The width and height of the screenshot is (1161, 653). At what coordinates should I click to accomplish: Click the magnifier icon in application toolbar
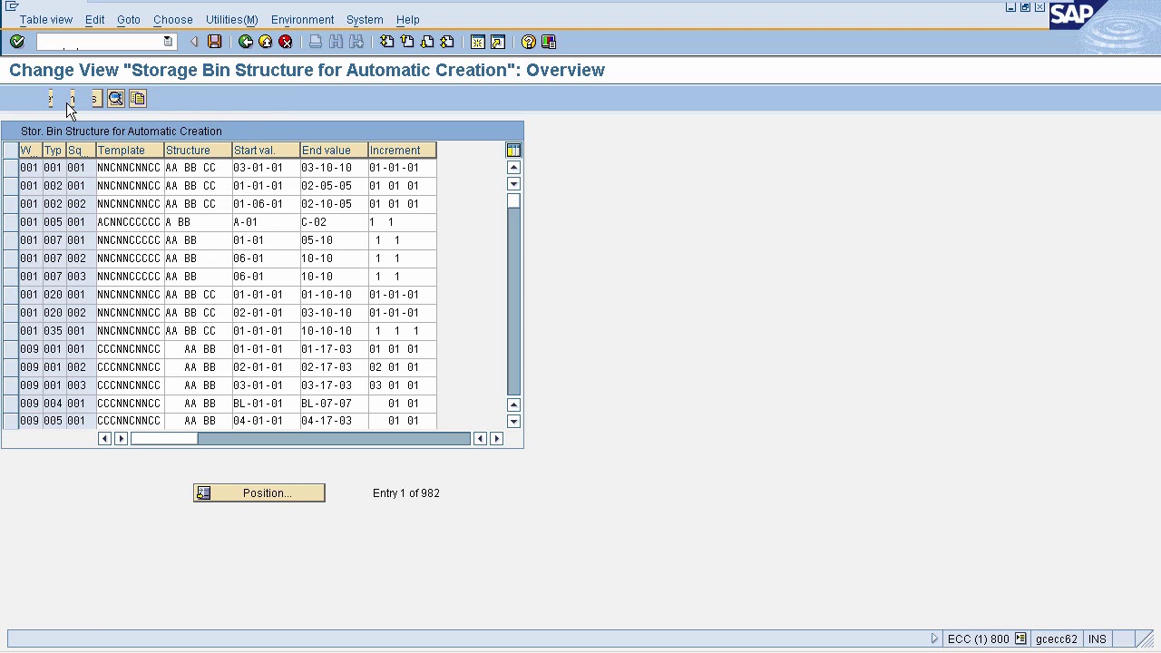coord(116,99)
